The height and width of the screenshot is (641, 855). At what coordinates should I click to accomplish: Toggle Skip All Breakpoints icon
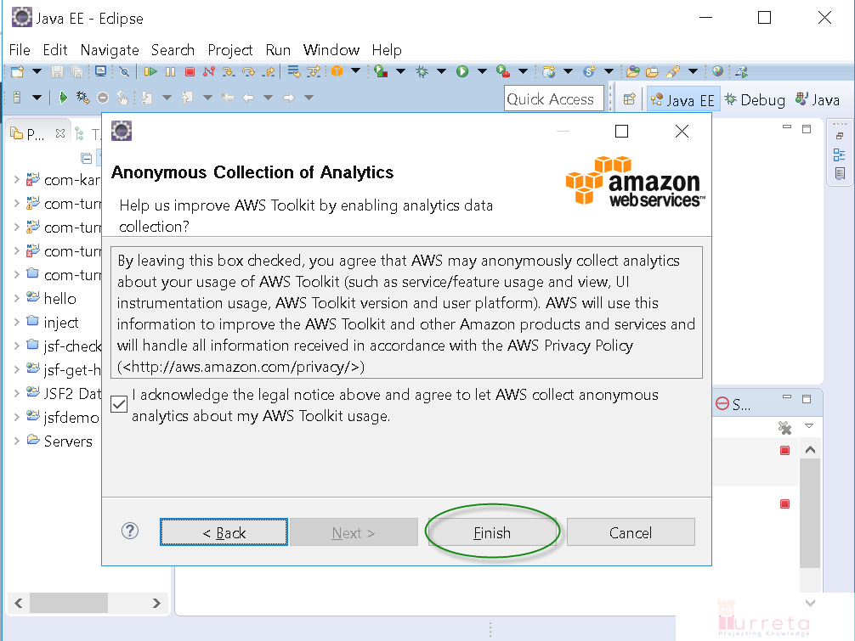tap(124, 71)
